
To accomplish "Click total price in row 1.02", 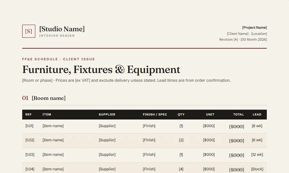I will [237, 141].
